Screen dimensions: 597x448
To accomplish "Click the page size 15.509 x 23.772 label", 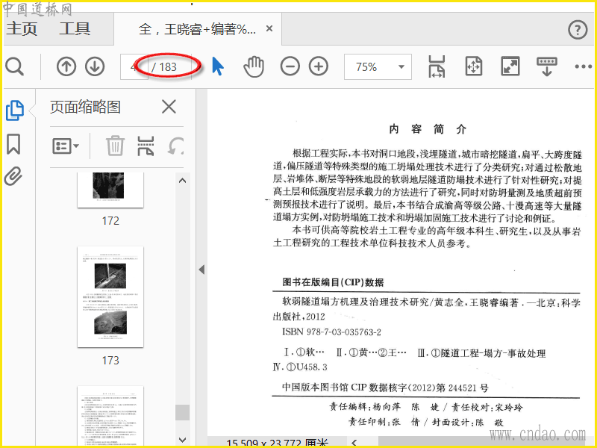I will [x=277, y=443].
